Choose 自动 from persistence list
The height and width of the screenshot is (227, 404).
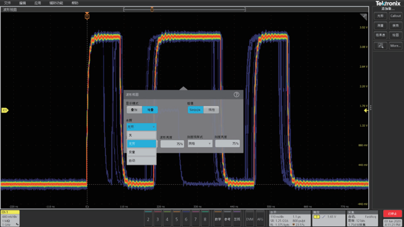[x=141, y=160]
